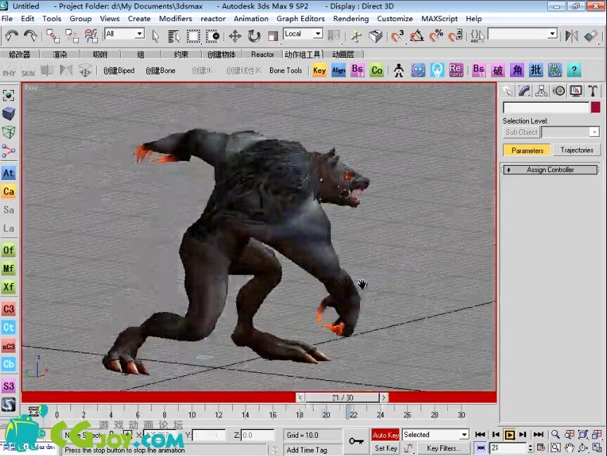
Task: Open the Selection Filter 'All' dropdown
Action: [x=124, y=34]
